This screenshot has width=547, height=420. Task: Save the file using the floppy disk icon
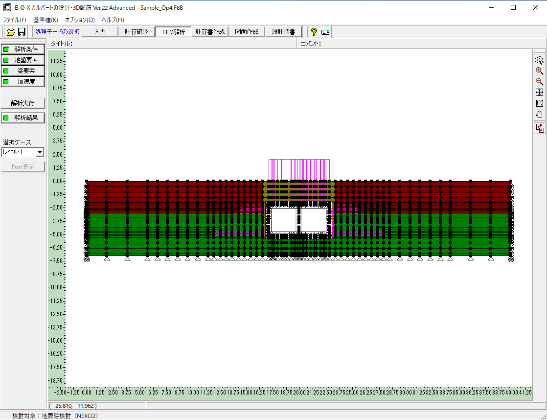coord(22,32)
